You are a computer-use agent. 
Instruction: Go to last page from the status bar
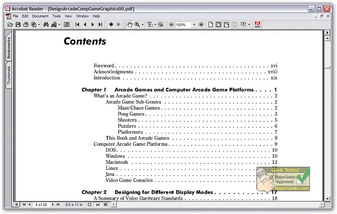click(x=58, y=205)
